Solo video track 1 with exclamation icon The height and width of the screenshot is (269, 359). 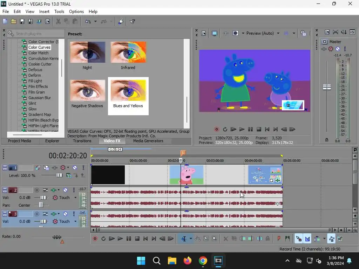pyautogui.click(x=83, y=168)
